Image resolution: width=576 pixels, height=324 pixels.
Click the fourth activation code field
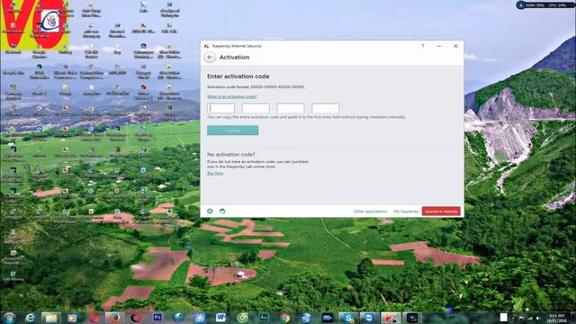pos(326,108)
